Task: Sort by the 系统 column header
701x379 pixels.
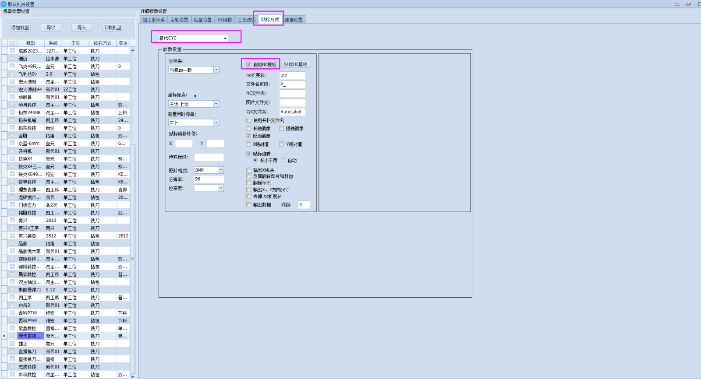Action: [53, 43]
